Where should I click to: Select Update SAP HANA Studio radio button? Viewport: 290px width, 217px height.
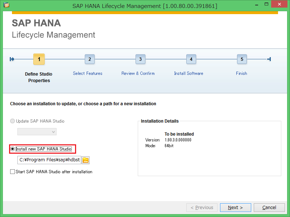point(13,121)
